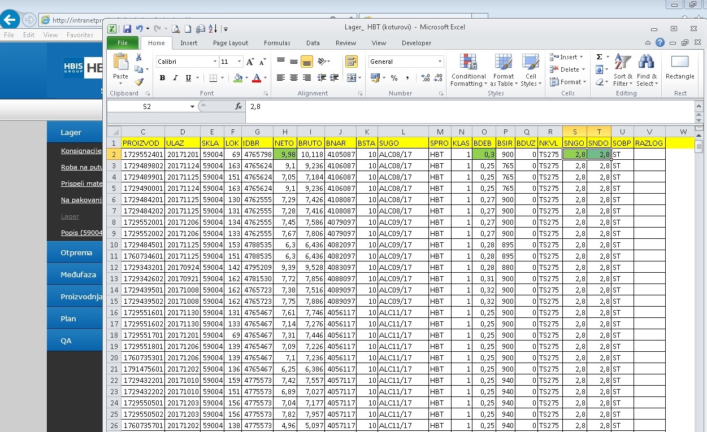
Task: Click the AutoSum sigma icon
Action: [x=599, y=57]
